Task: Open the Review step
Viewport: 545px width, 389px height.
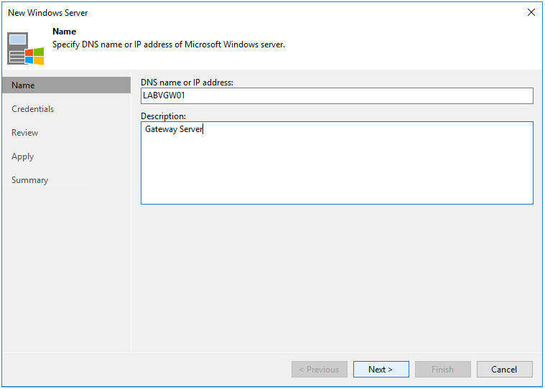Action: (25, 133)
